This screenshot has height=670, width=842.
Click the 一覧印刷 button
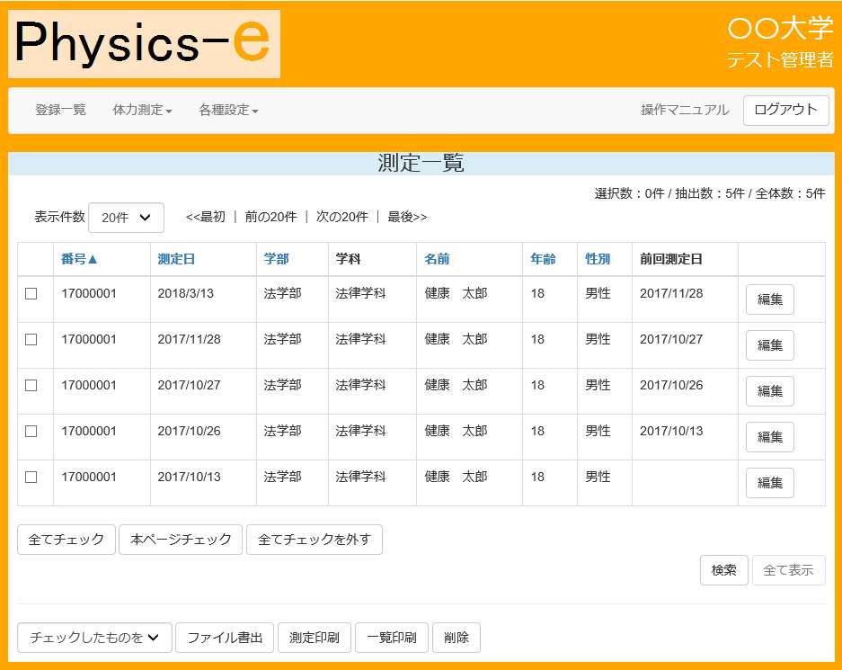coord(392,638)
